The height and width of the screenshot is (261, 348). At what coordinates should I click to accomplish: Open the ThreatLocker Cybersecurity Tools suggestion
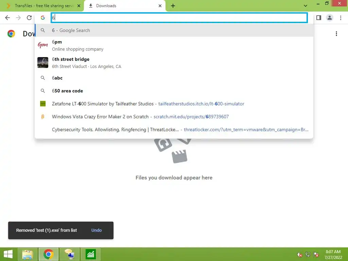(x=174, y=129)
